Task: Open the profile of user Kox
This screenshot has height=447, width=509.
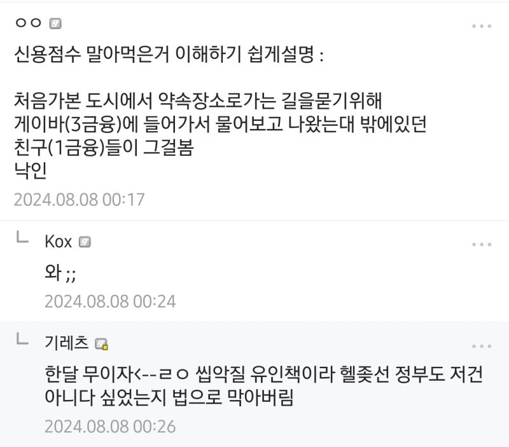Action: pos(58,242)
